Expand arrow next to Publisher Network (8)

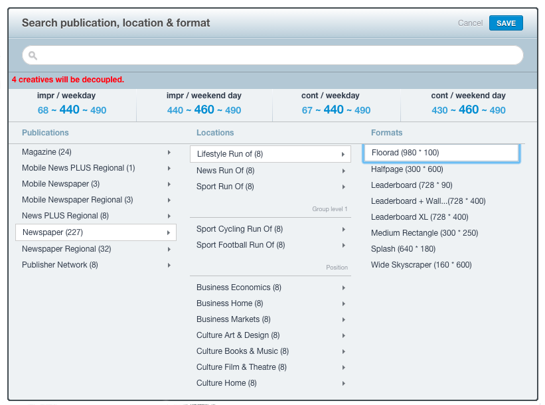(x=169, y=266)
